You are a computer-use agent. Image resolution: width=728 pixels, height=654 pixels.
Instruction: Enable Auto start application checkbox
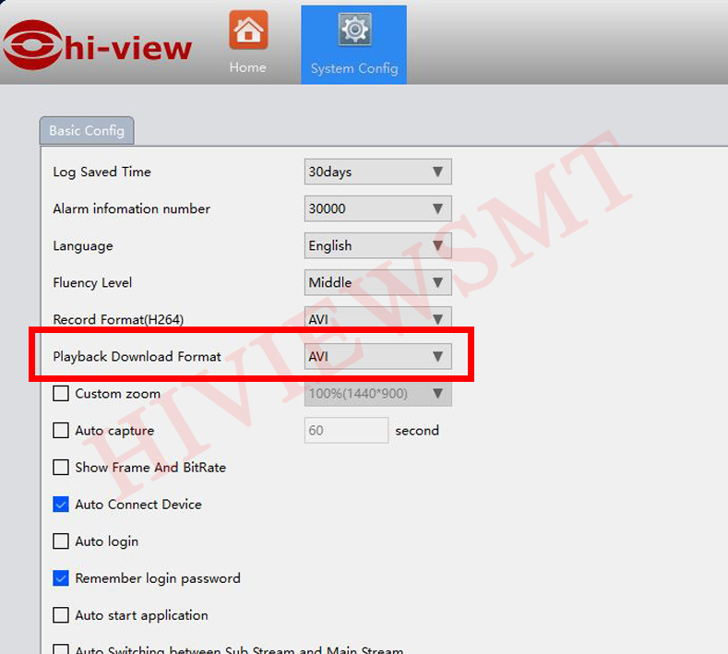tap(61, 614)
